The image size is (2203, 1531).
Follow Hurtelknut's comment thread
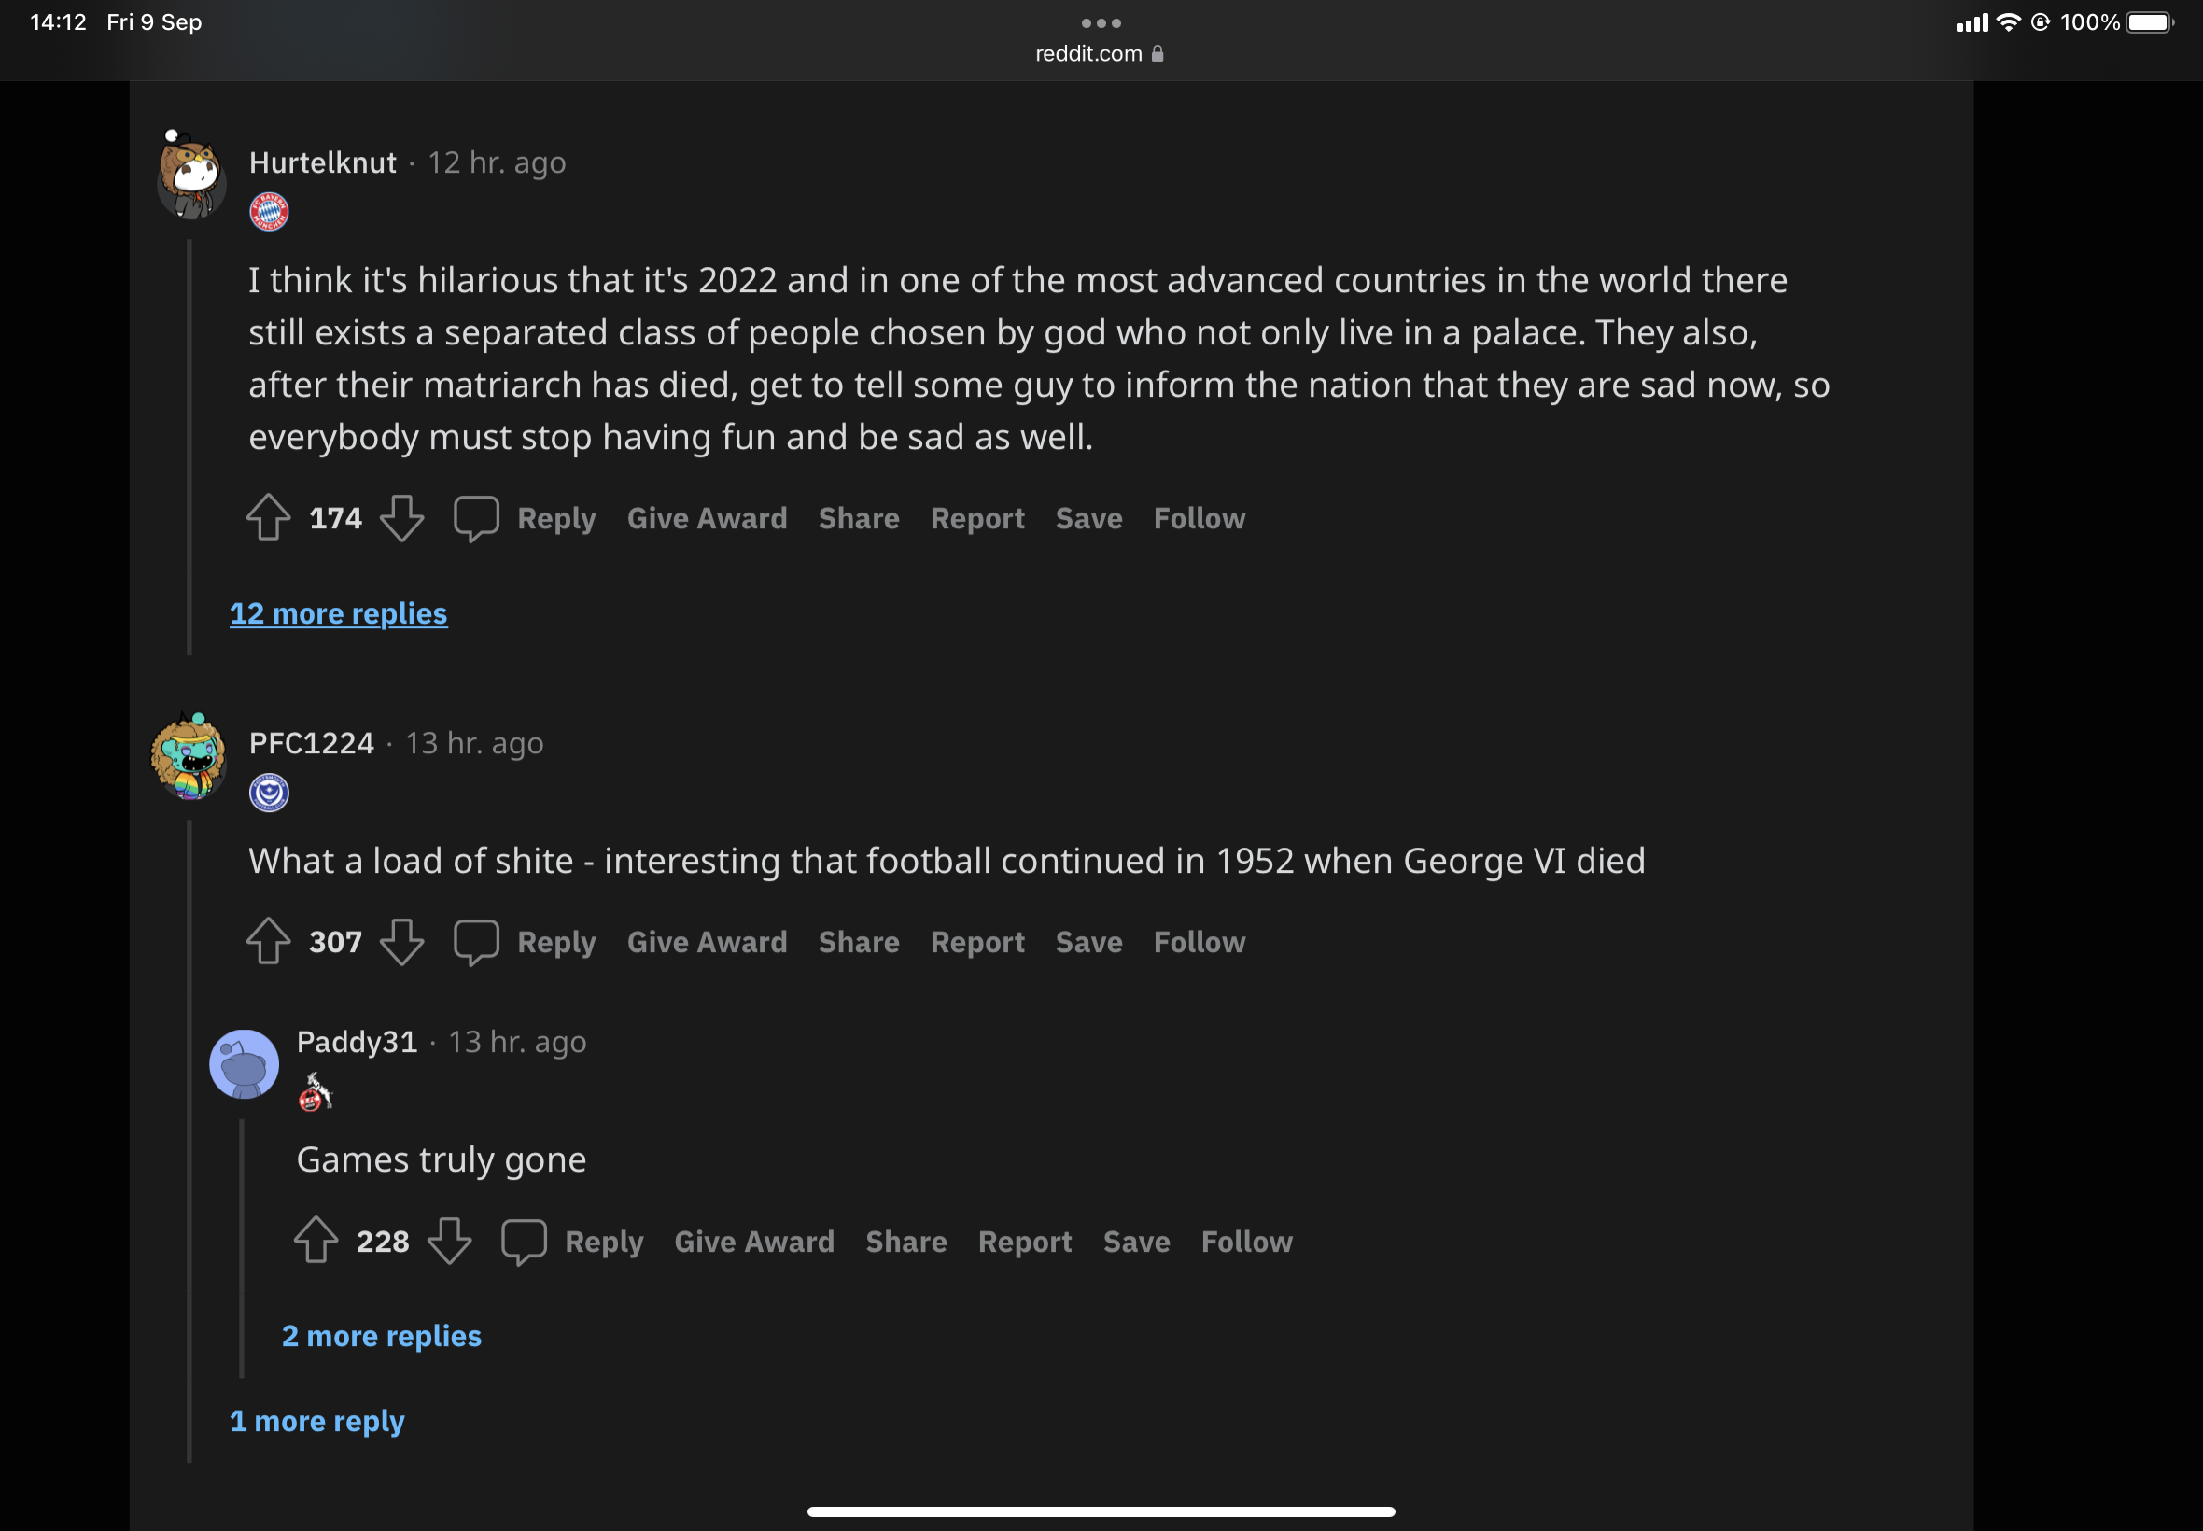click(1199, 518)
